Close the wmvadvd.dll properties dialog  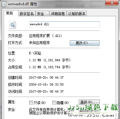(112, 3)
